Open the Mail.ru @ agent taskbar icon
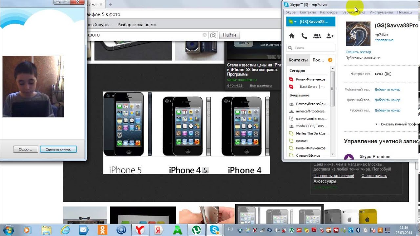The height and width of the screenshot is (236, 420). (121, 230)
